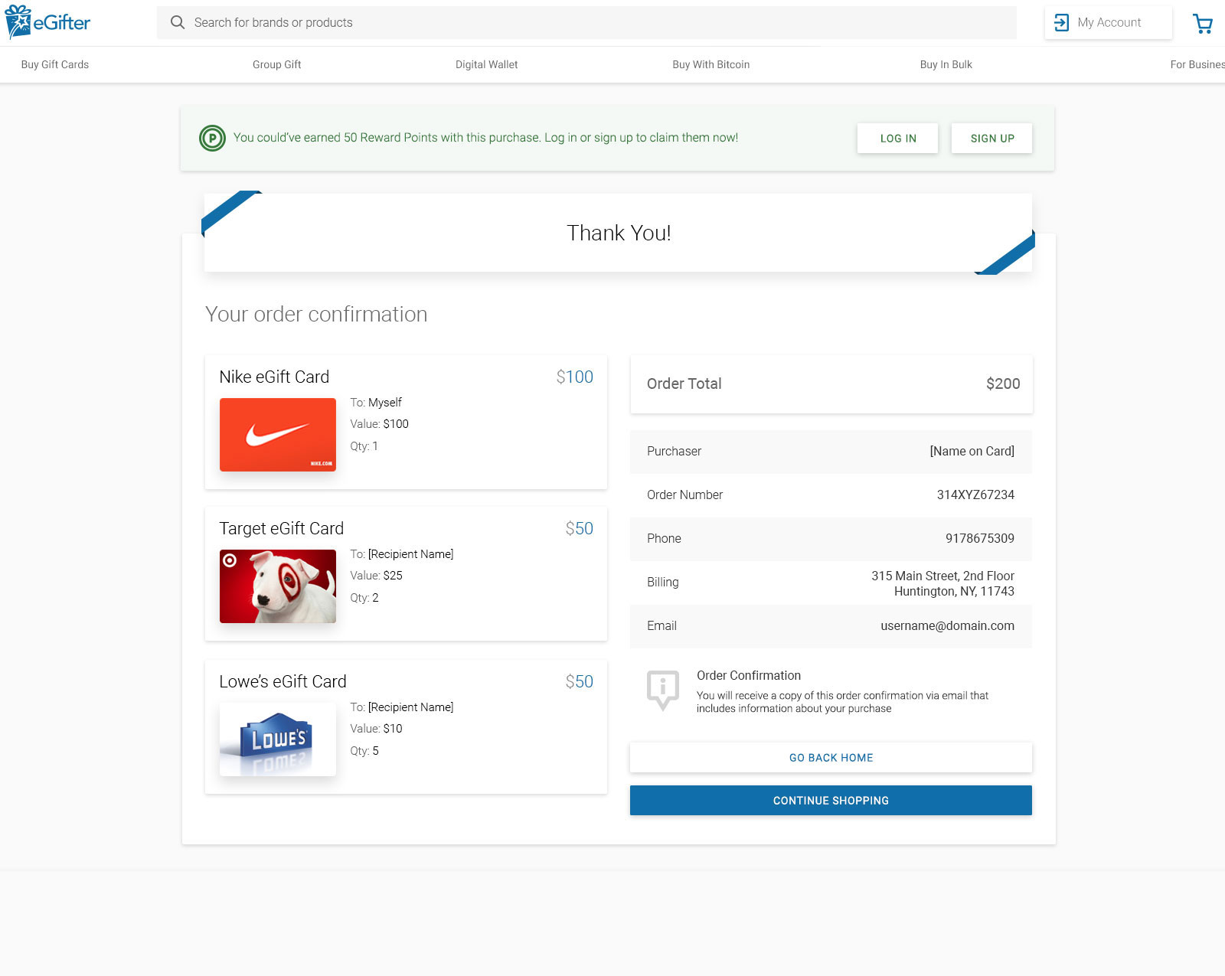Select Buy With Bitcoin
This screenshot has height=976, width=1225.
click(x=711, y=64)
